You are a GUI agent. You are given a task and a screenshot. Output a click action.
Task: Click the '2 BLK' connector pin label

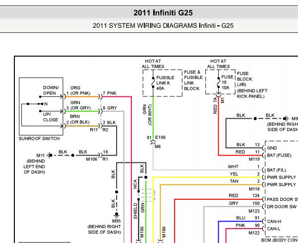tap(109, 122)
